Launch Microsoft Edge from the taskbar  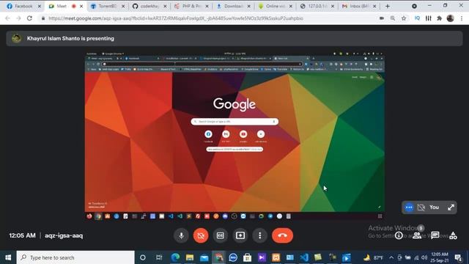pos(175,257)
